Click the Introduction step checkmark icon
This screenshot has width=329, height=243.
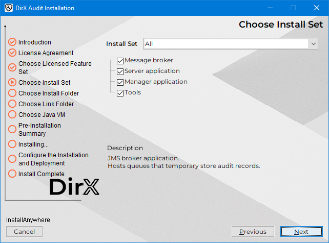13,42
